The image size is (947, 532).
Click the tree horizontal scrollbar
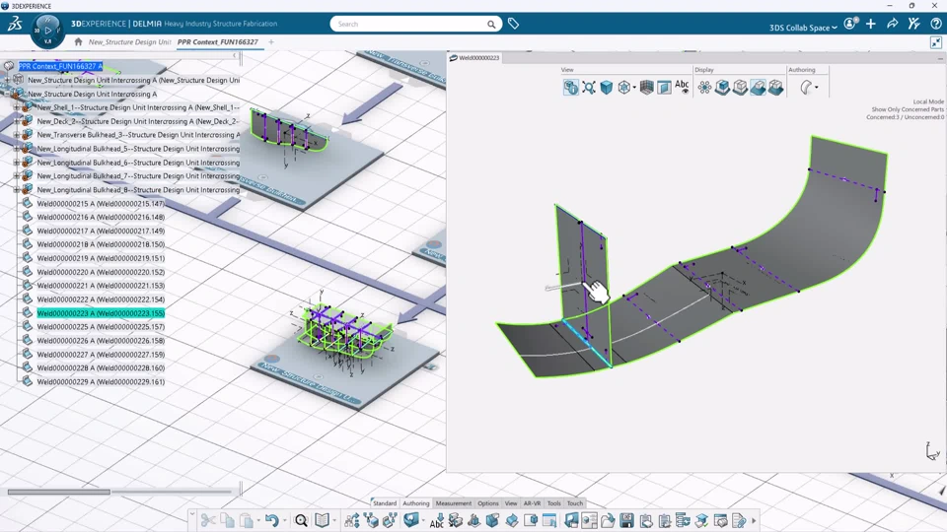pos(58,492)
